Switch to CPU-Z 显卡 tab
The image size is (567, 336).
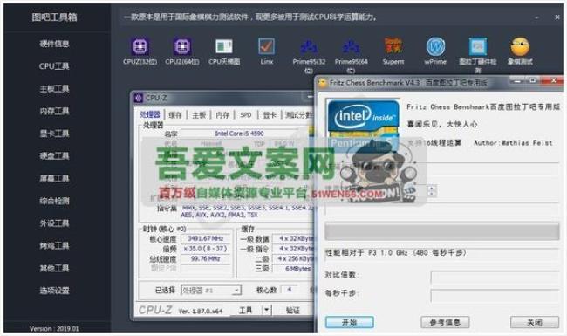coord(270,115)
